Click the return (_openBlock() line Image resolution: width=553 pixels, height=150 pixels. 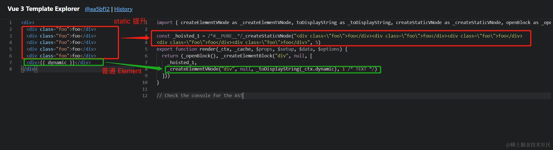237,56
